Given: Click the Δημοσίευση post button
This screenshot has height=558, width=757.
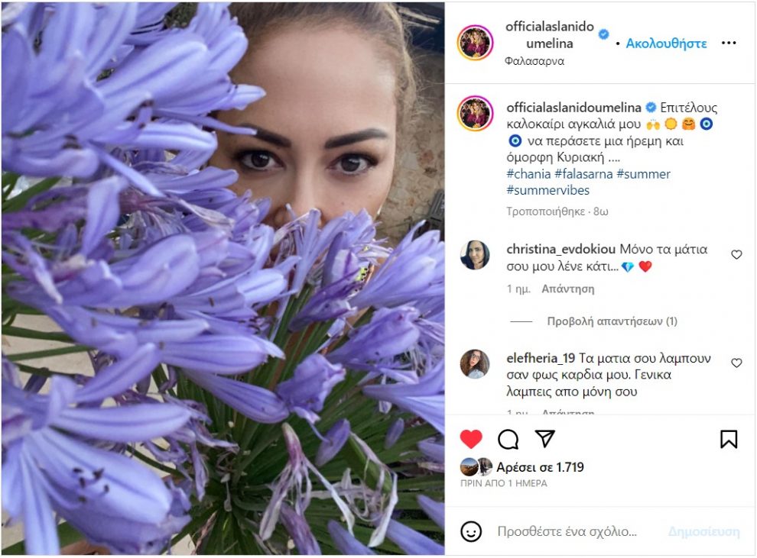Looking at the screenshot, I should 704,531.
